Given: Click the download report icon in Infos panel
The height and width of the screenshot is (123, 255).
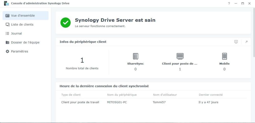Looking at the screenshot, I should pos(236,42).
